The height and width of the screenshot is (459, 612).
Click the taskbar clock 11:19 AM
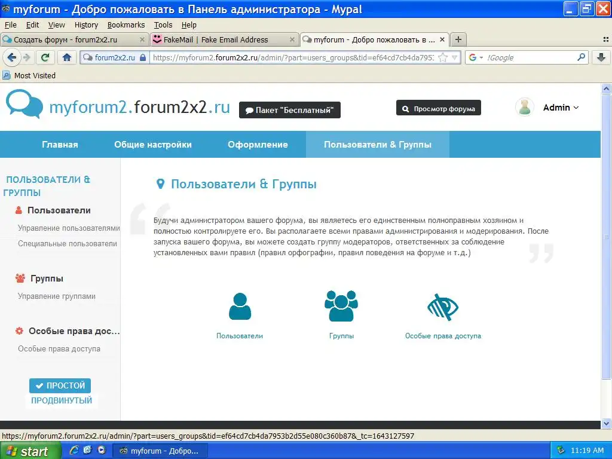coord(587,451)
